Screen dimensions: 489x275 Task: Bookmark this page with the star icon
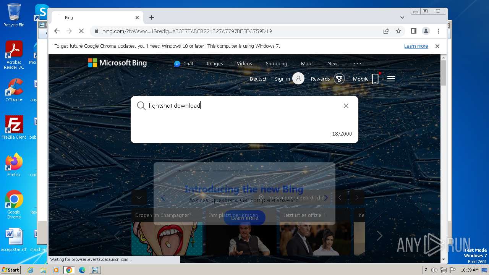(x=398, y=31)
